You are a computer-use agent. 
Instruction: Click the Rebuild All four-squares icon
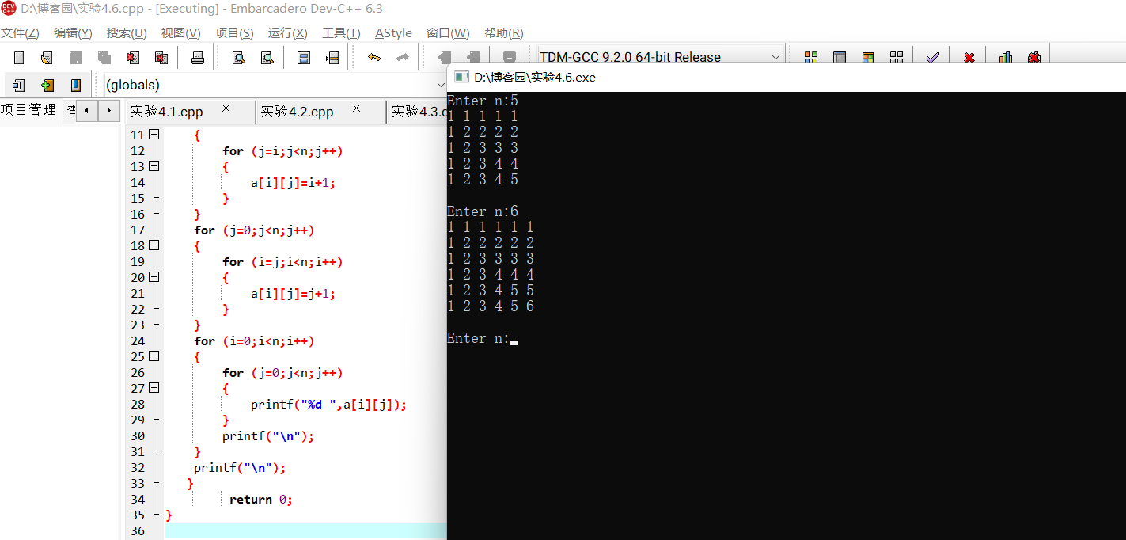[897, 58]
